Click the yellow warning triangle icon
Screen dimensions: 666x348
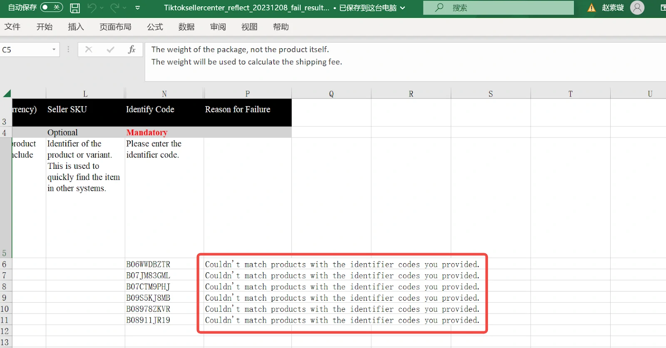591,8
